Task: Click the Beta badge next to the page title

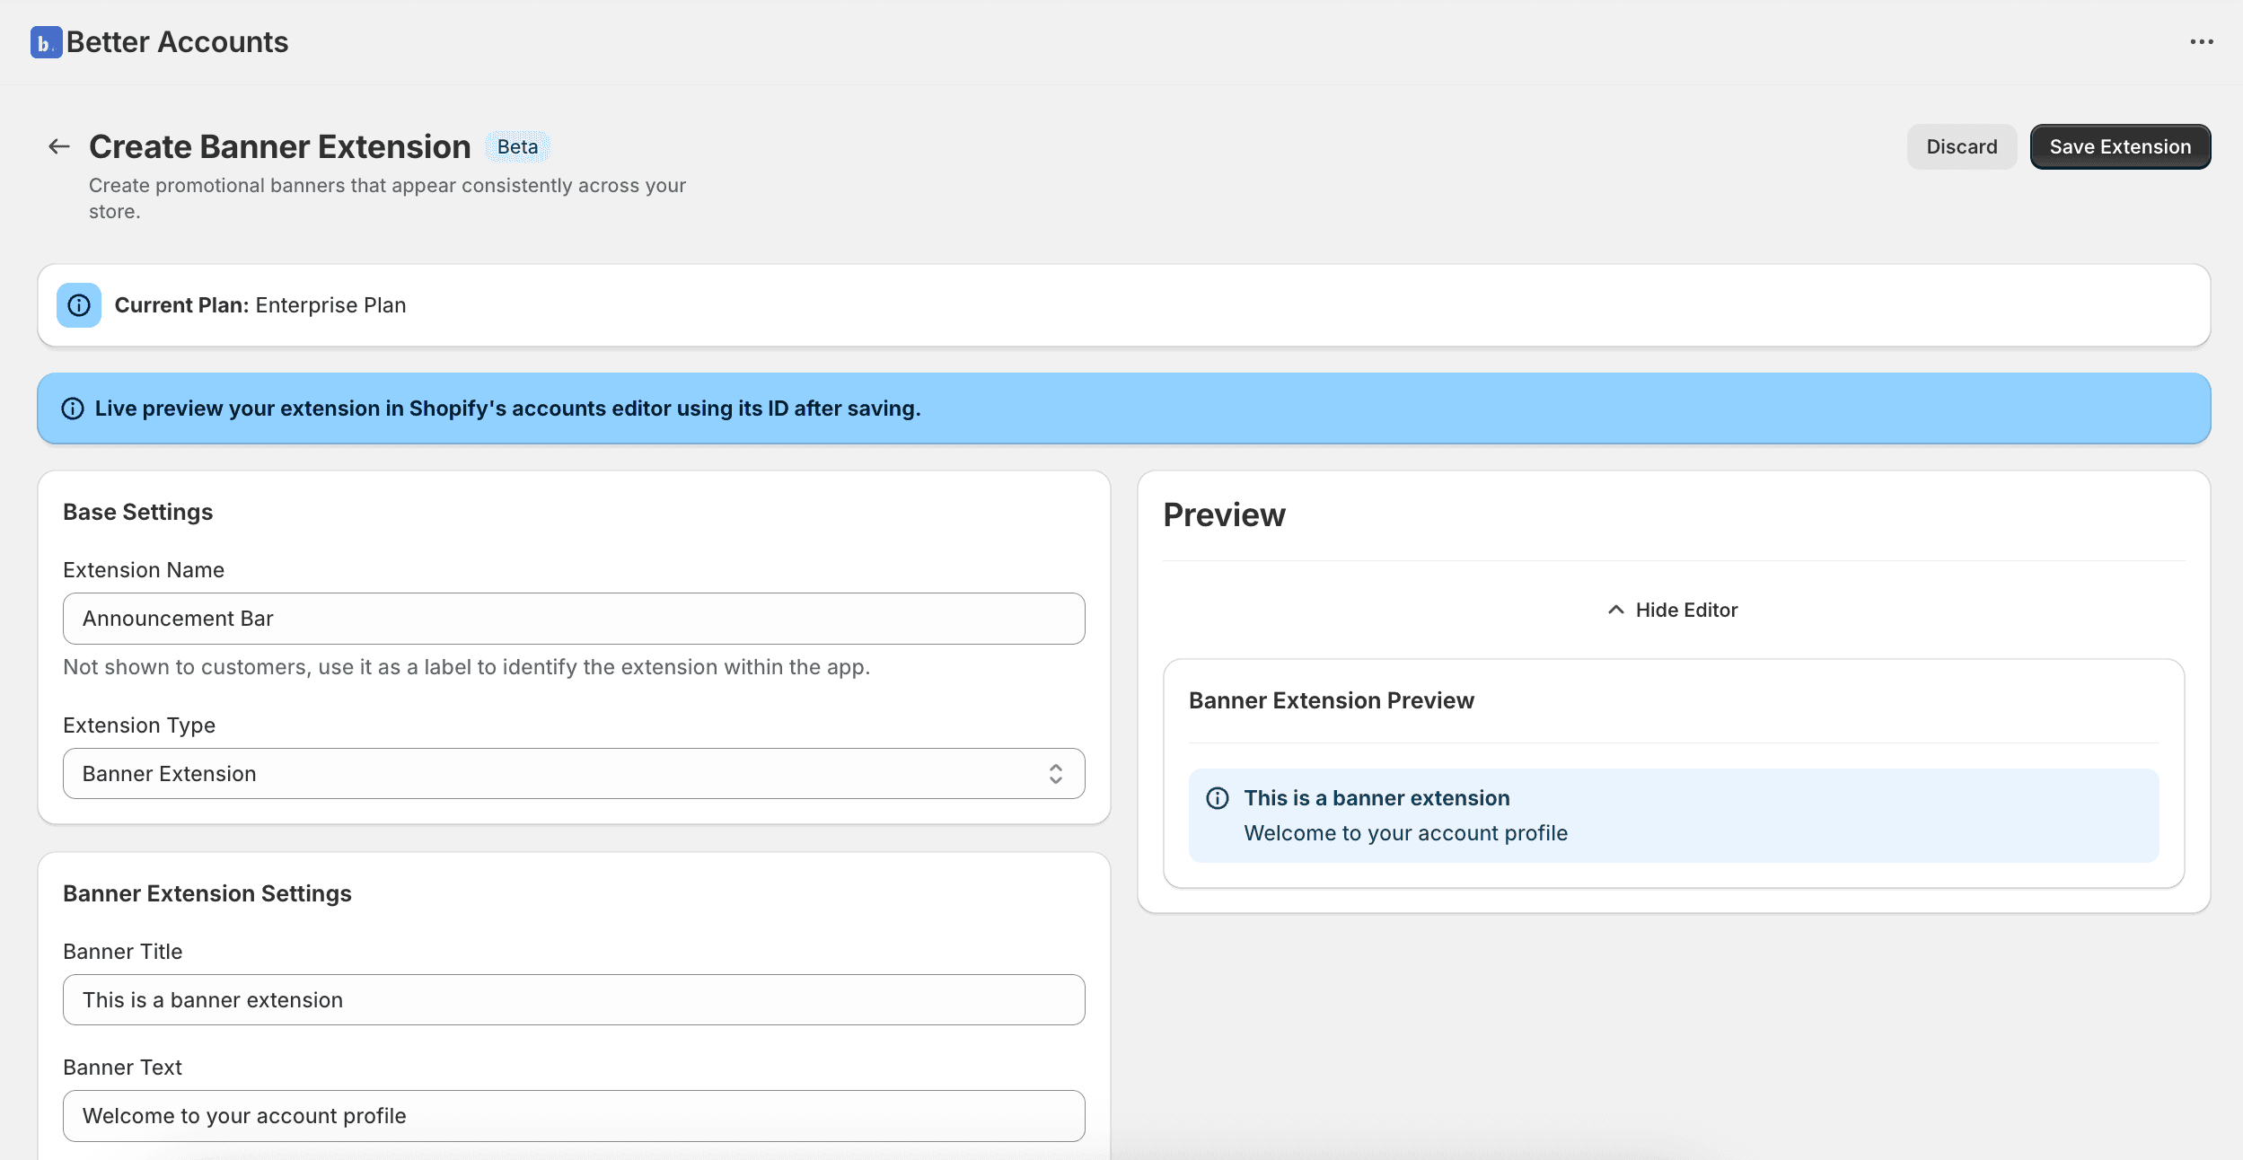Action: [517, 145]
